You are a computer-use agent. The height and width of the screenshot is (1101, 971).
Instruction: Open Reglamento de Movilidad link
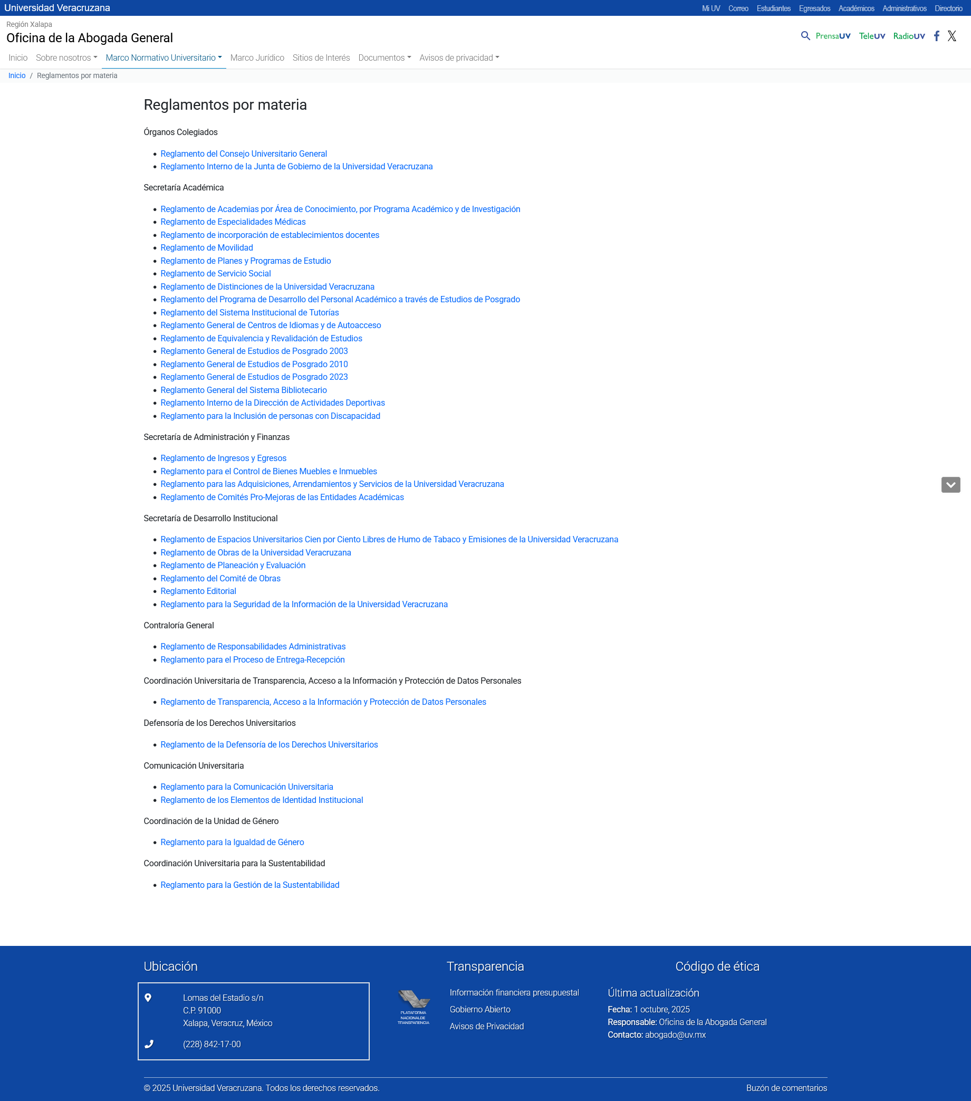click(x=206, y=248)
